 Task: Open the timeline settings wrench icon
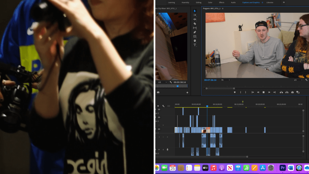[163, 105]
